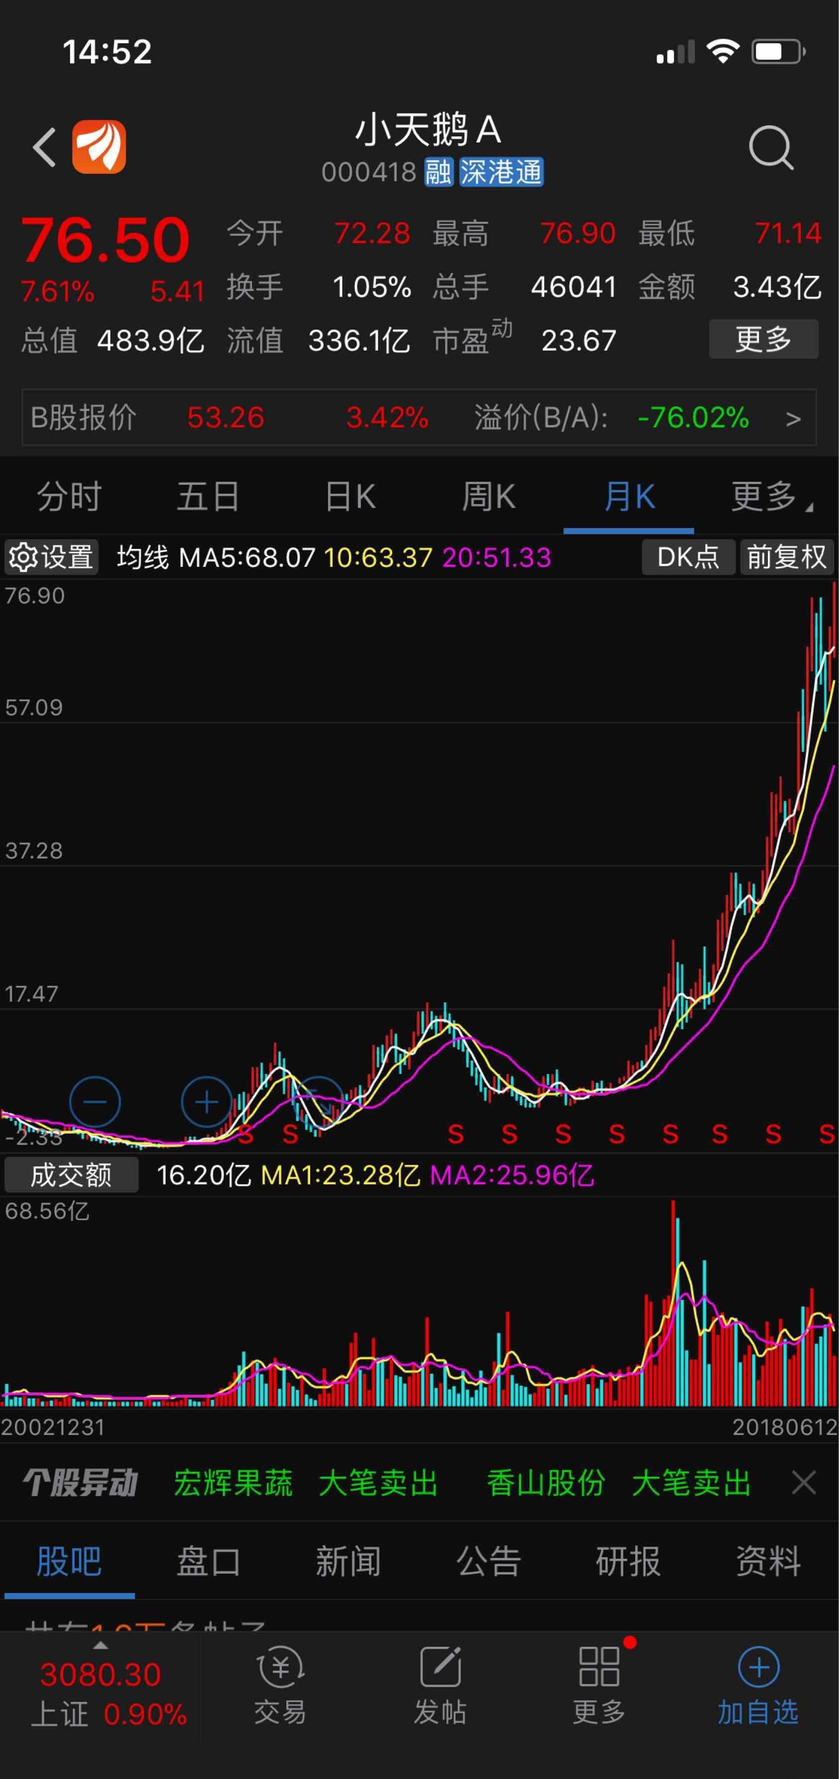Tap the 小天鹅A stock title
This screenshot has height=1779, width=839.
428,130
